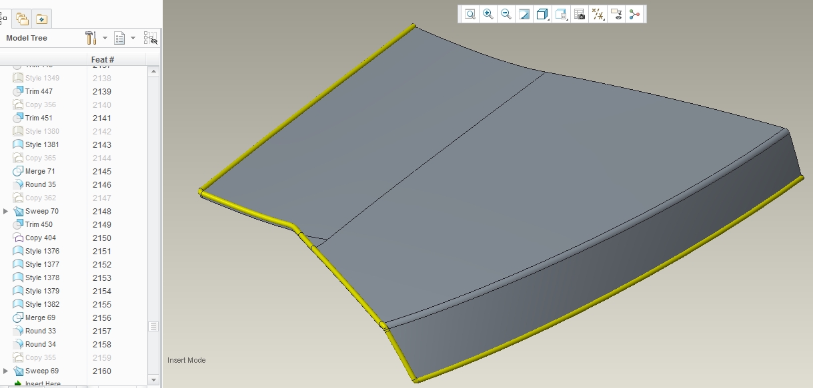Select Style 1379 feature
The width and height of the screenshot is (813, 388).
pos(42,291)
